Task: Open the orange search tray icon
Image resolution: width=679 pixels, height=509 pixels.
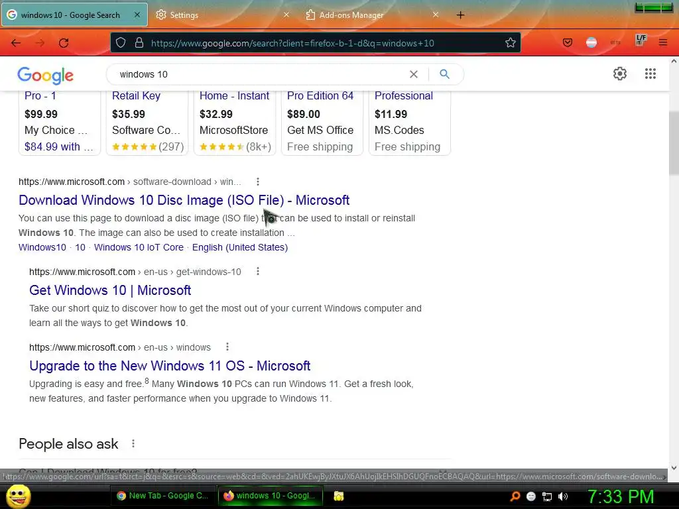Action: click(x=515, y=496)
